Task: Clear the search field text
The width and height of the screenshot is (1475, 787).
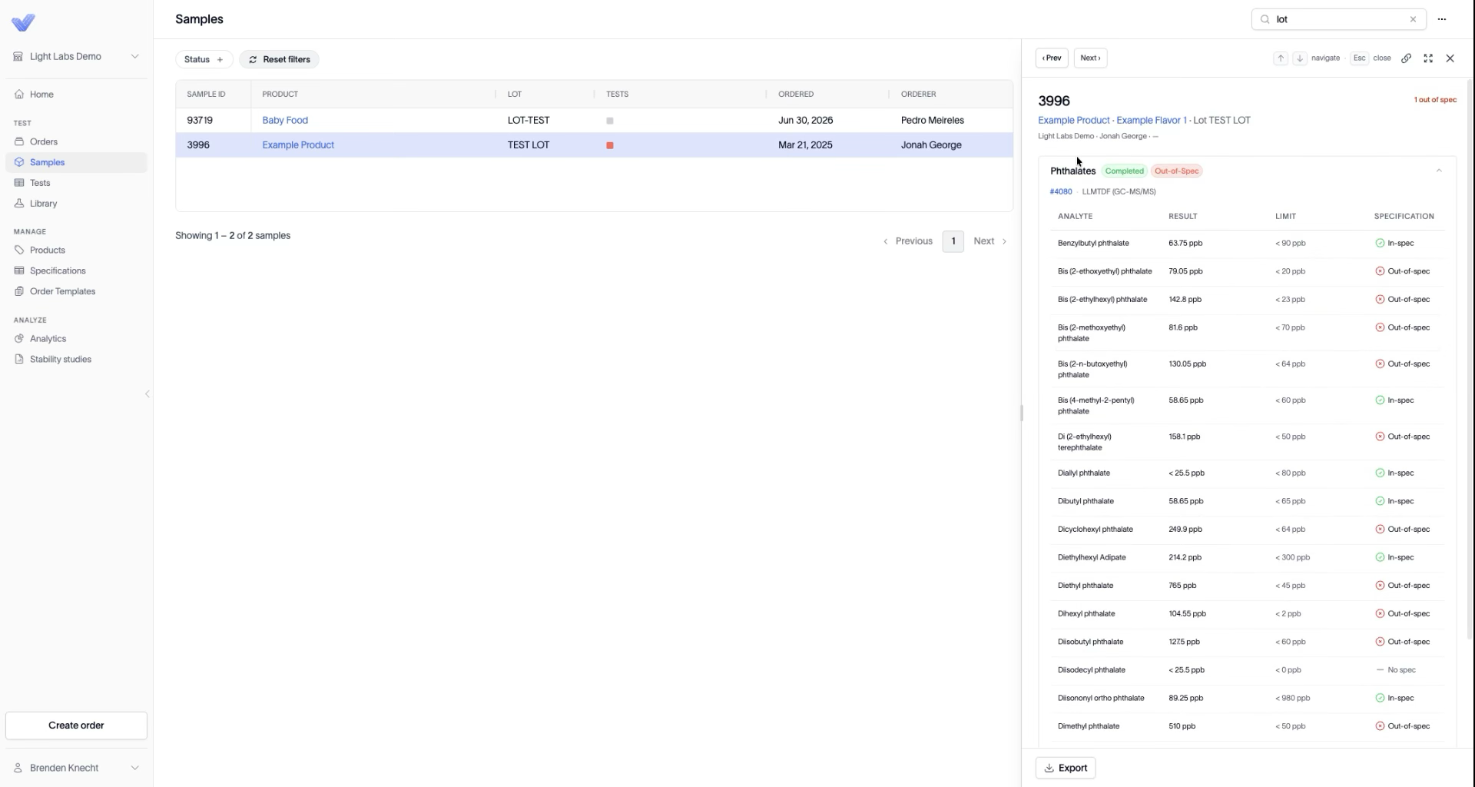Action: click(x=1413, y=20)
